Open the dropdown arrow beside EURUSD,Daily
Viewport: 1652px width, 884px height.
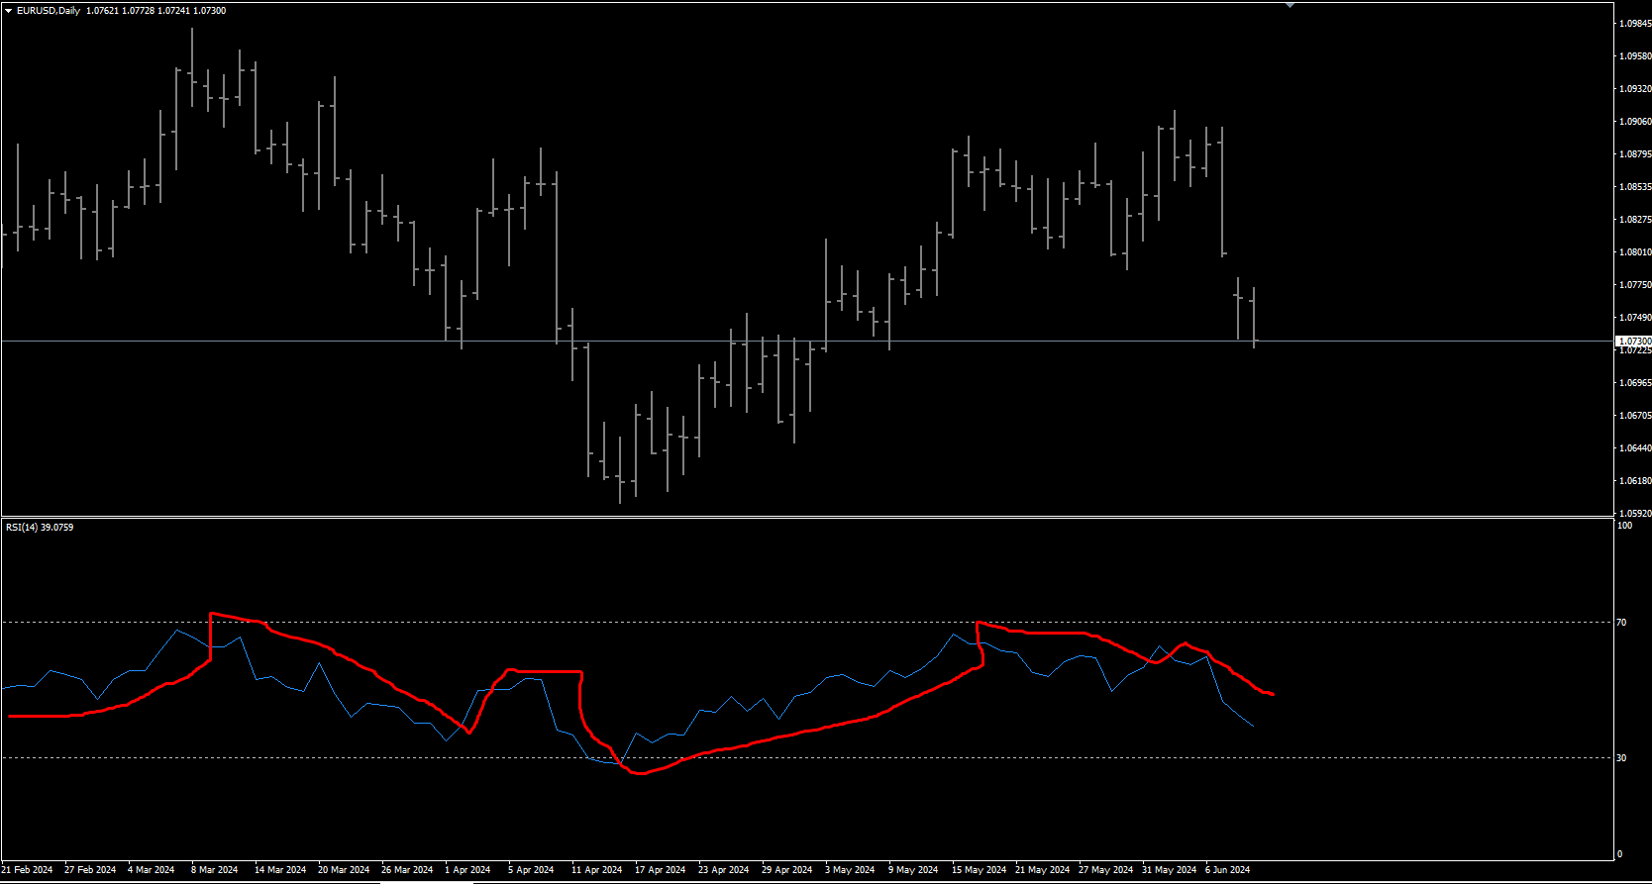[x=9, y=11]
